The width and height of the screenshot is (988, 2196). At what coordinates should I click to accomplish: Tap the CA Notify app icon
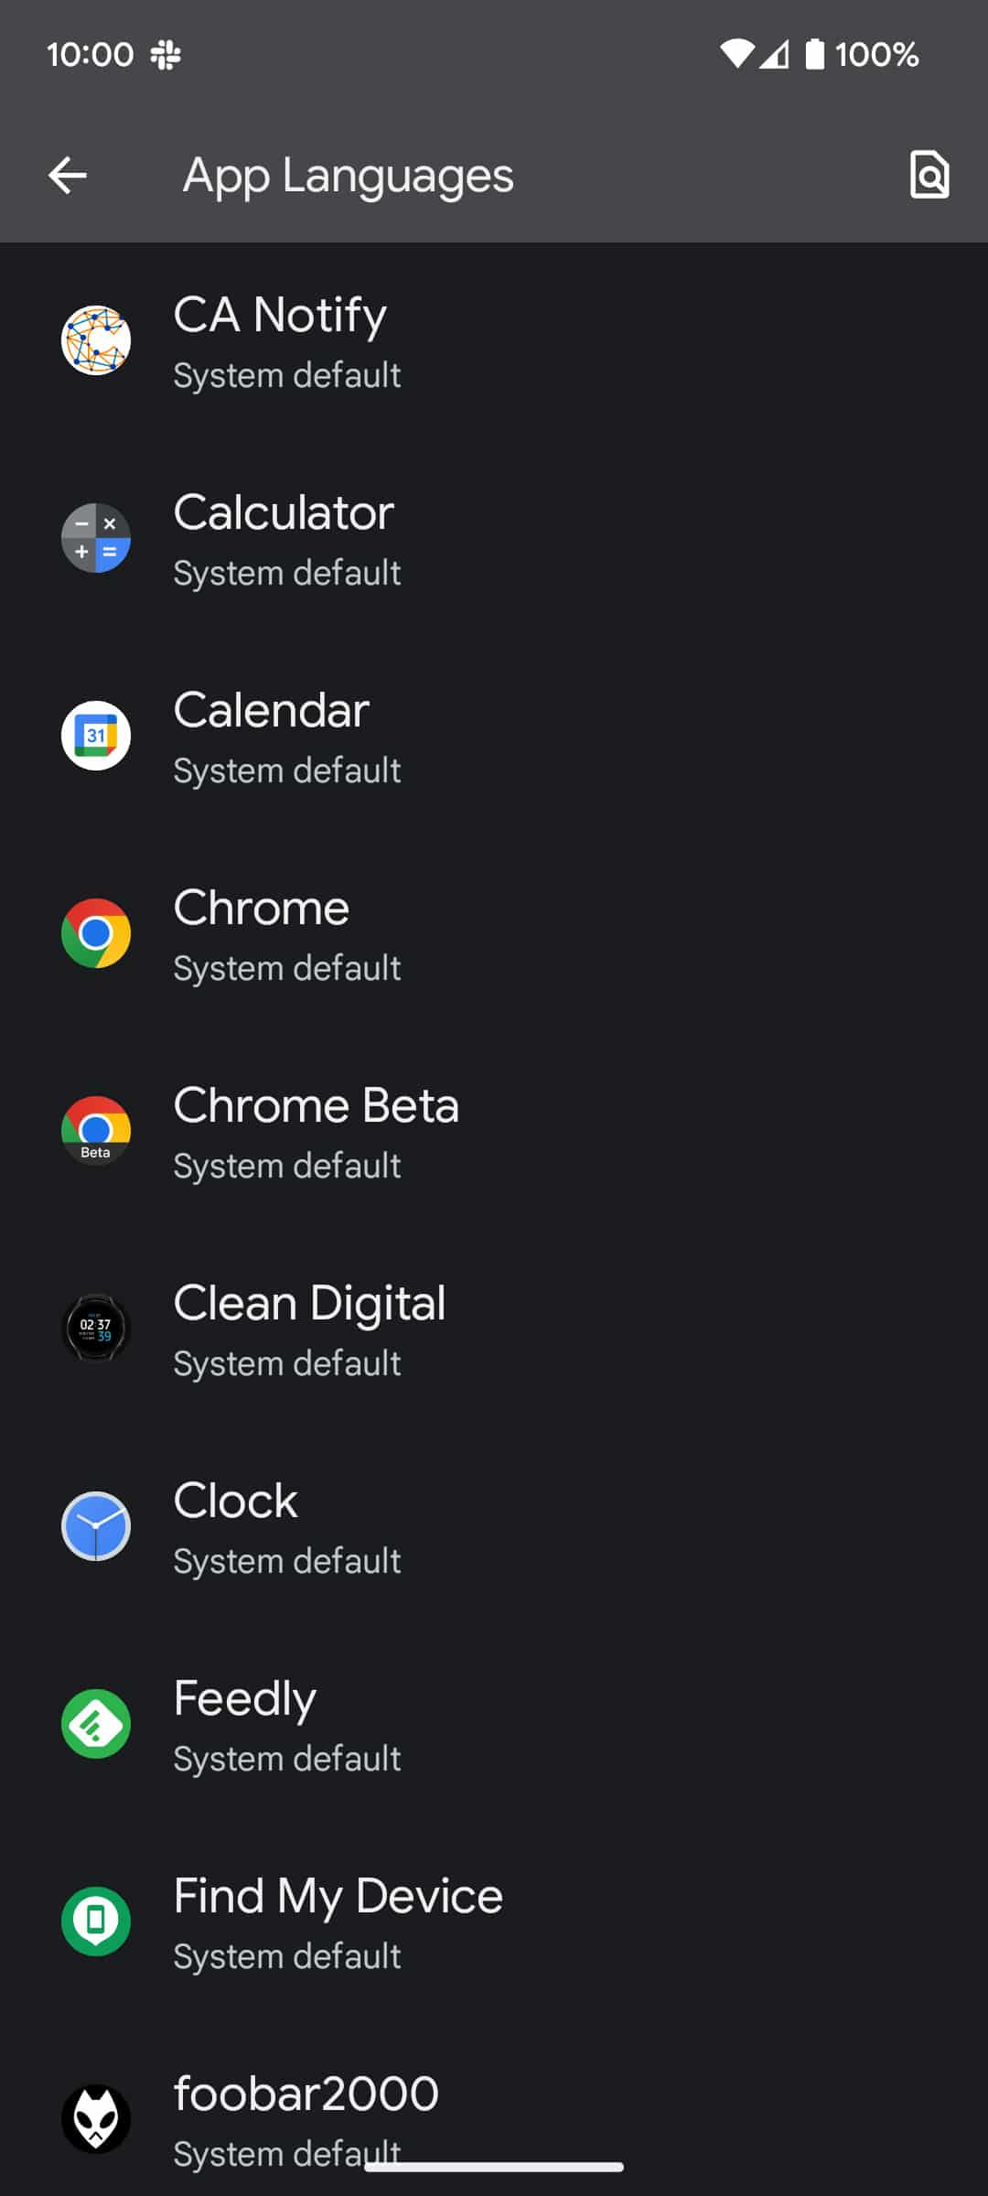[96, 340]
